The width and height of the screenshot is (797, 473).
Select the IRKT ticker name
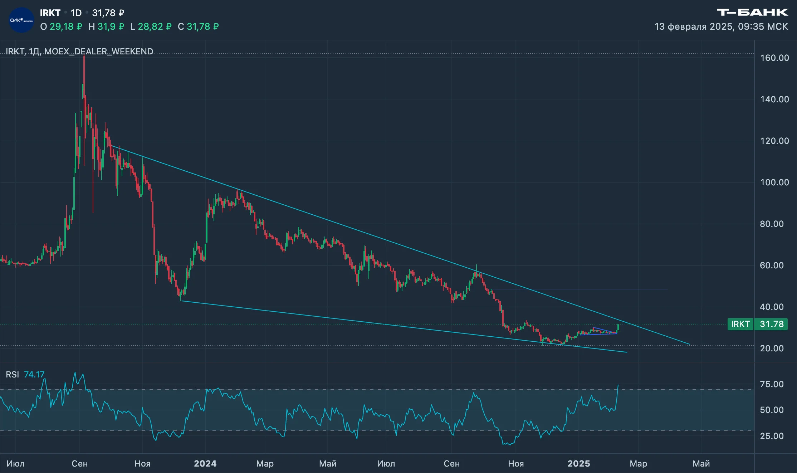(50, 13)
